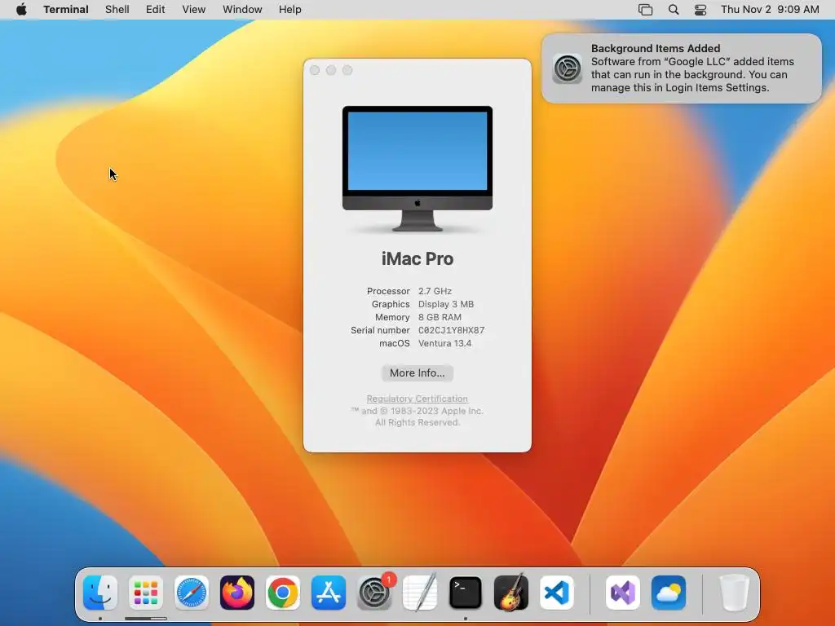835x626 pixels.
Task: Minimize the About This Mac window
Action: 331,70
